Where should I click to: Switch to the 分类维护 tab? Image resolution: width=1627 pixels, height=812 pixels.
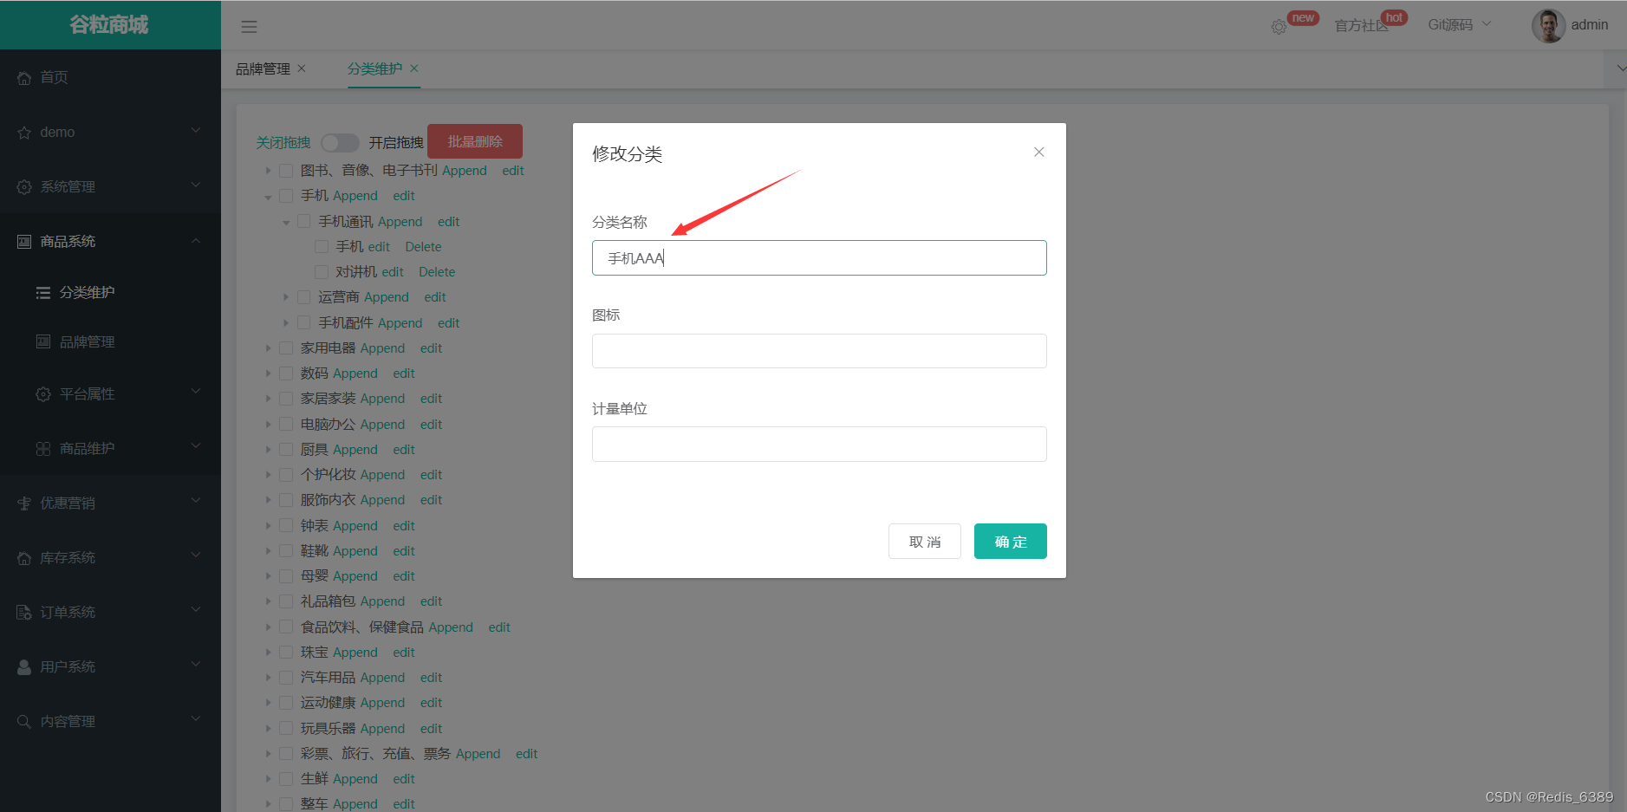pyautogui.click(x=374, y=68)
